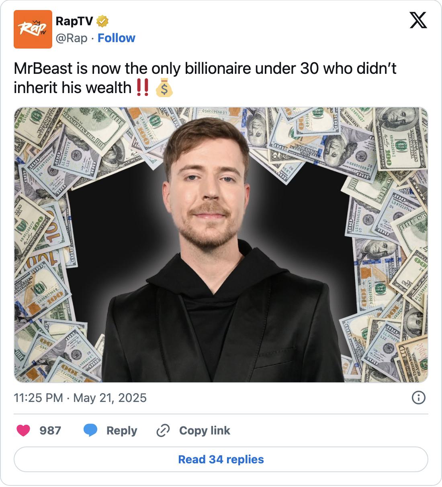Click the 11:25 PM May 21 timestamp
The height and width of the screenshot is (487, 442).
[80, 398]
